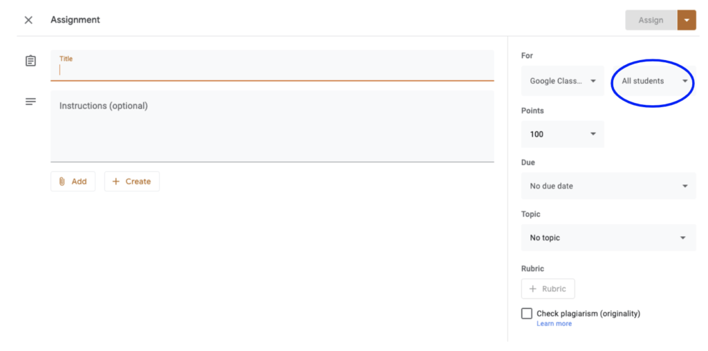Click the instructions lines icon

pos(30,102)
